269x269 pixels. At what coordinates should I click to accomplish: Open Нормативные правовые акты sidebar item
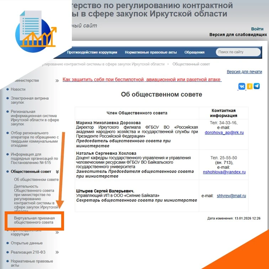click(32, 263)
